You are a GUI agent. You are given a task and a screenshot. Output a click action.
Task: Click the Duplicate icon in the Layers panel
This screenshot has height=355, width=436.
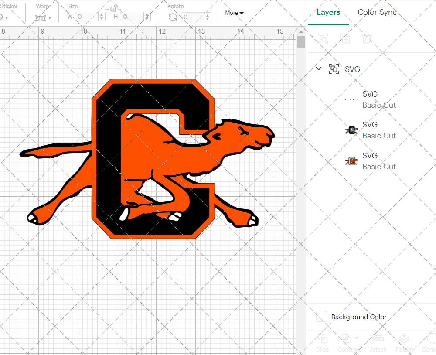pyautogui.click(x=345, y=38)
